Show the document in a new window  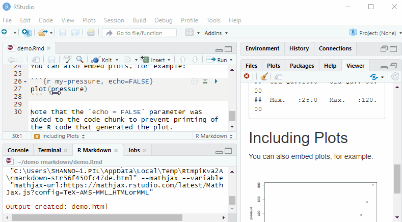(x=36, y=60)
